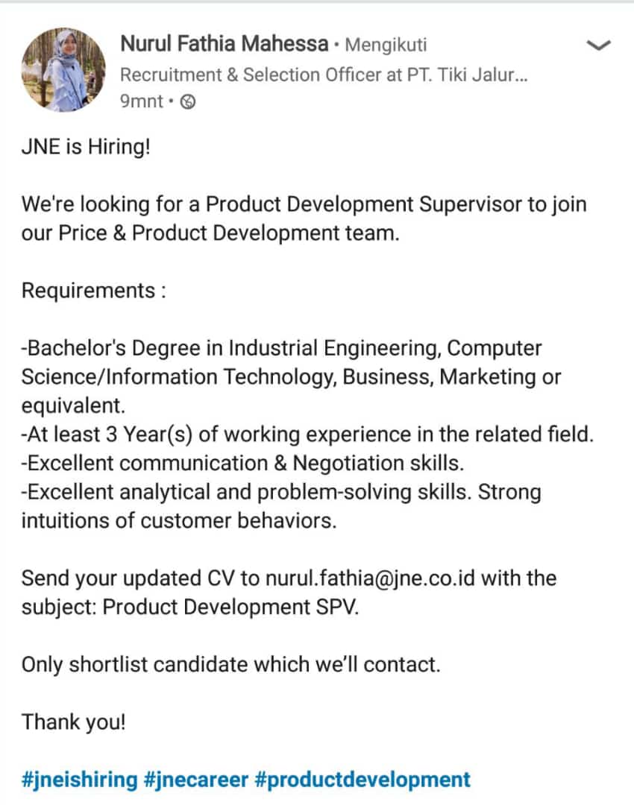Image resolution: width=634 pixels, height=805 pixels.
Task: Open the #productdevelopment hashtag
Action: tap(362, 780)
